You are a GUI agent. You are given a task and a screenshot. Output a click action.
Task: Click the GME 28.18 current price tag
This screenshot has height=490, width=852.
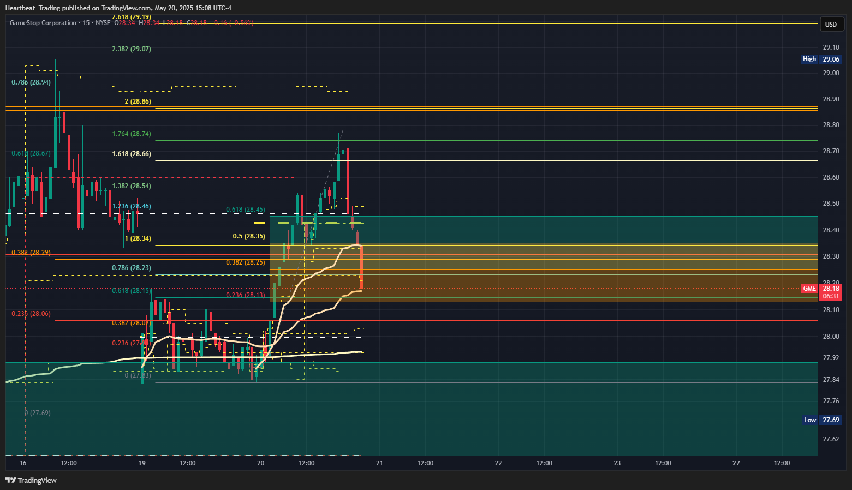(x=821, y=292)
